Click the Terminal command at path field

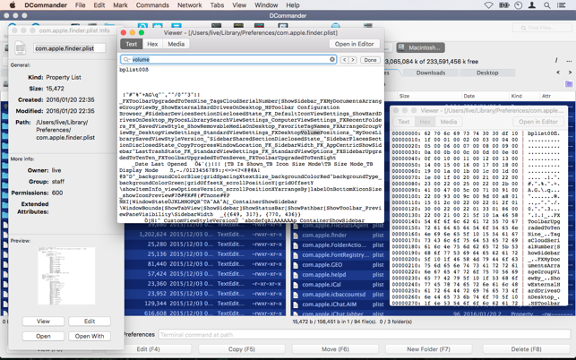tap(364, 335)
